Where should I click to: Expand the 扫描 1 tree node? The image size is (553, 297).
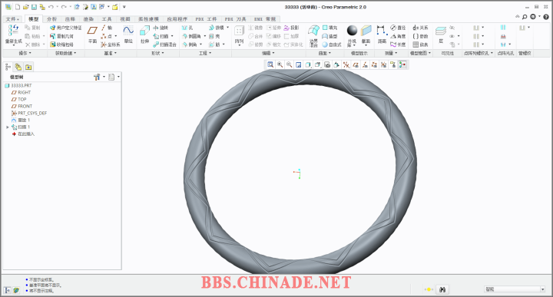8,127
